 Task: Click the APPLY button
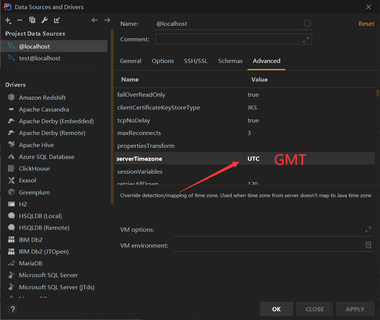[355, 309]
